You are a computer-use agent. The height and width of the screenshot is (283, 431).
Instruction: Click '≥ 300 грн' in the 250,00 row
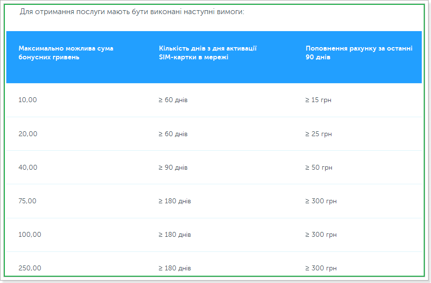tap(321, 268)
